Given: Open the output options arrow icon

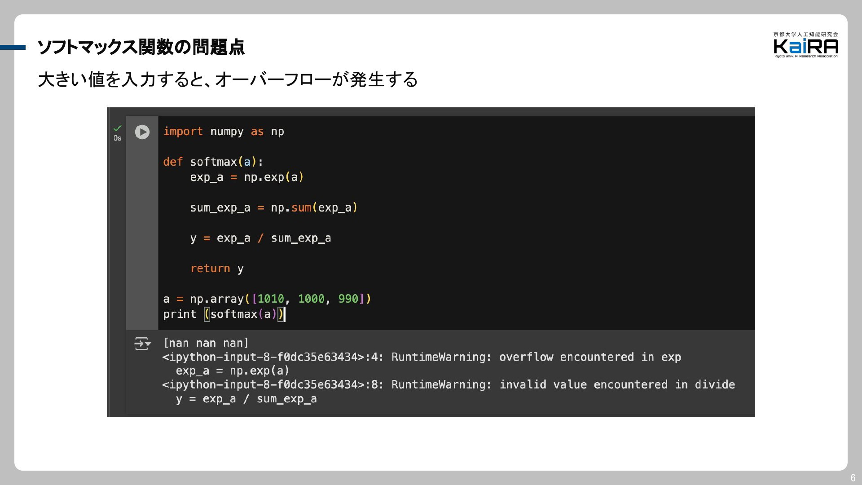Looking at the screenshot, I should point(142,344).
